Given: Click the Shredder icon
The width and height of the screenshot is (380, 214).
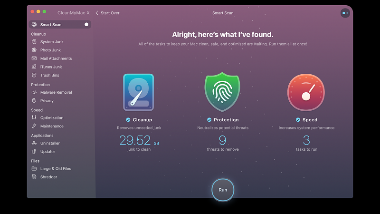Looking at the screenshot, I should pyautogui.click(x=34, y=177).
